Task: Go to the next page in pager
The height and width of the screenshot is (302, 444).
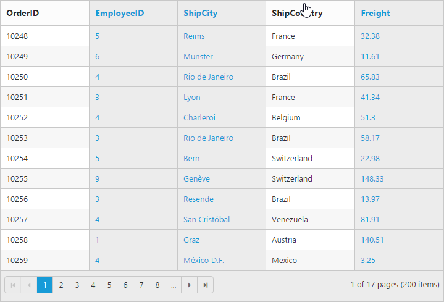Action: (x=190, y=285)
